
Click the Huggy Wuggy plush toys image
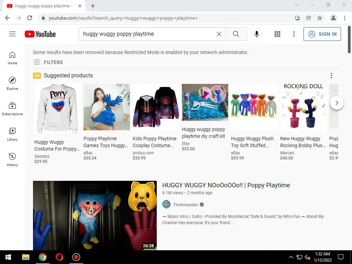click(254, 107)
